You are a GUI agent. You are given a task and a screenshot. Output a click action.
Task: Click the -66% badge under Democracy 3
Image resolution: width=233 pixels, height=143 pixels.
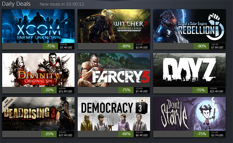(x=126, y=134)
